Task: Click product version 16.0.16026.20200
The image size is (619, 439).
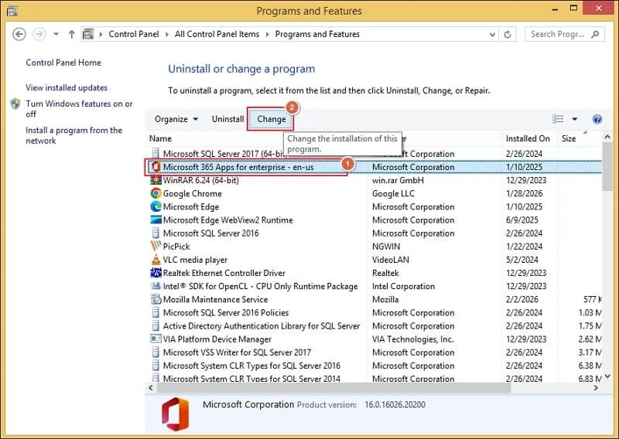Action: (395, 405)
